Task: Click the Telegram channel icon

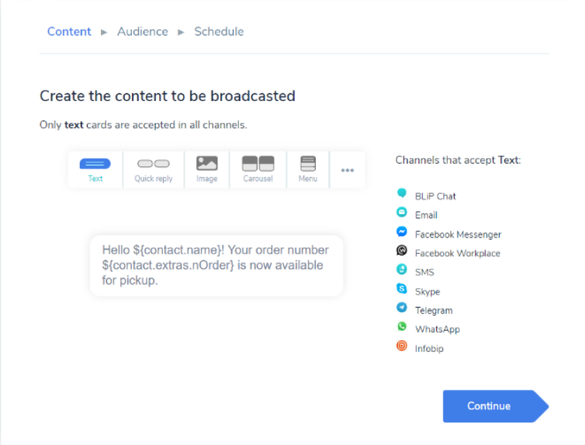Action: pos(402,308)
